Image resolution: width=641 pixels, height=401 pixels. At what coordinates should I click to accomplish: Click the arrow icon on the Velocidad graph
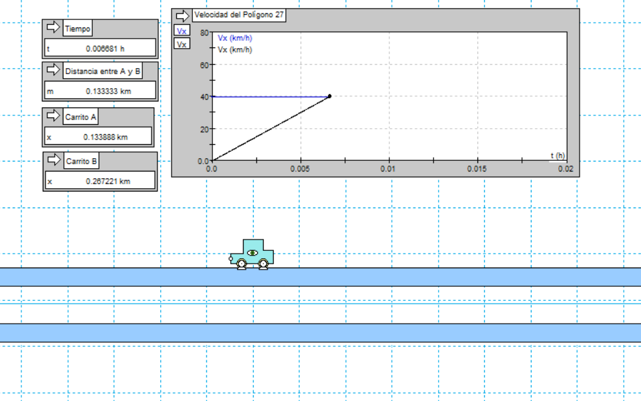coord(182,15)
